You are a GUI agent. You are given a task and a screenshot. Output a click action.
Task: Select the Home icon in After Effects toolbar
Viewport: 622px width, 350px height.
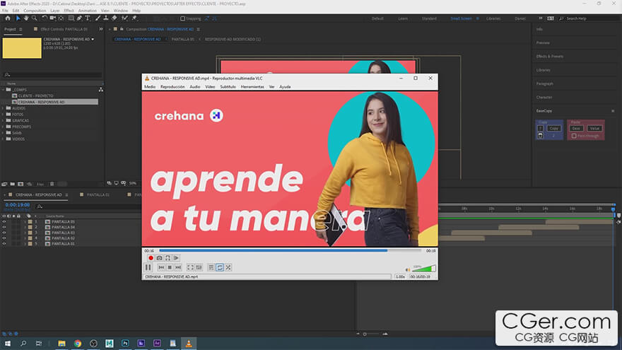click(8, 18)
